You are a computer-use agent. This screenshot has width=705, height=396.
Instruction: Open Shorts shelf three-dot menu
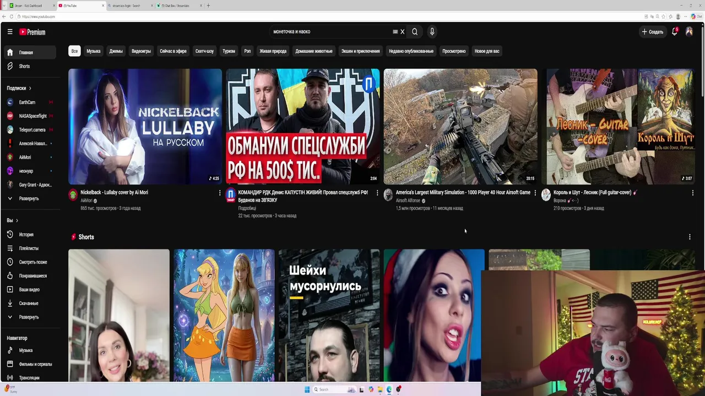pos(690,237)
